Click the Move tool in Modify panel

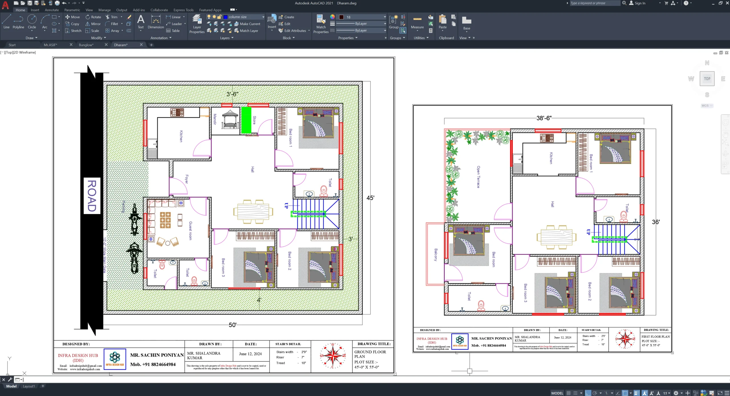pos(72,17)
